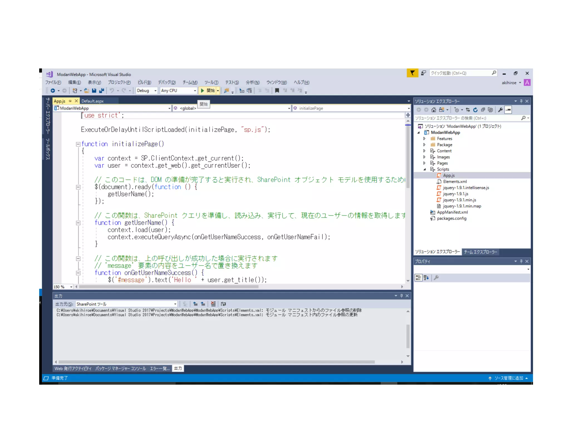This screenshot has width=570, height=427.
Task: Click the Save All toolbar icon
Action: pos(102,91)
